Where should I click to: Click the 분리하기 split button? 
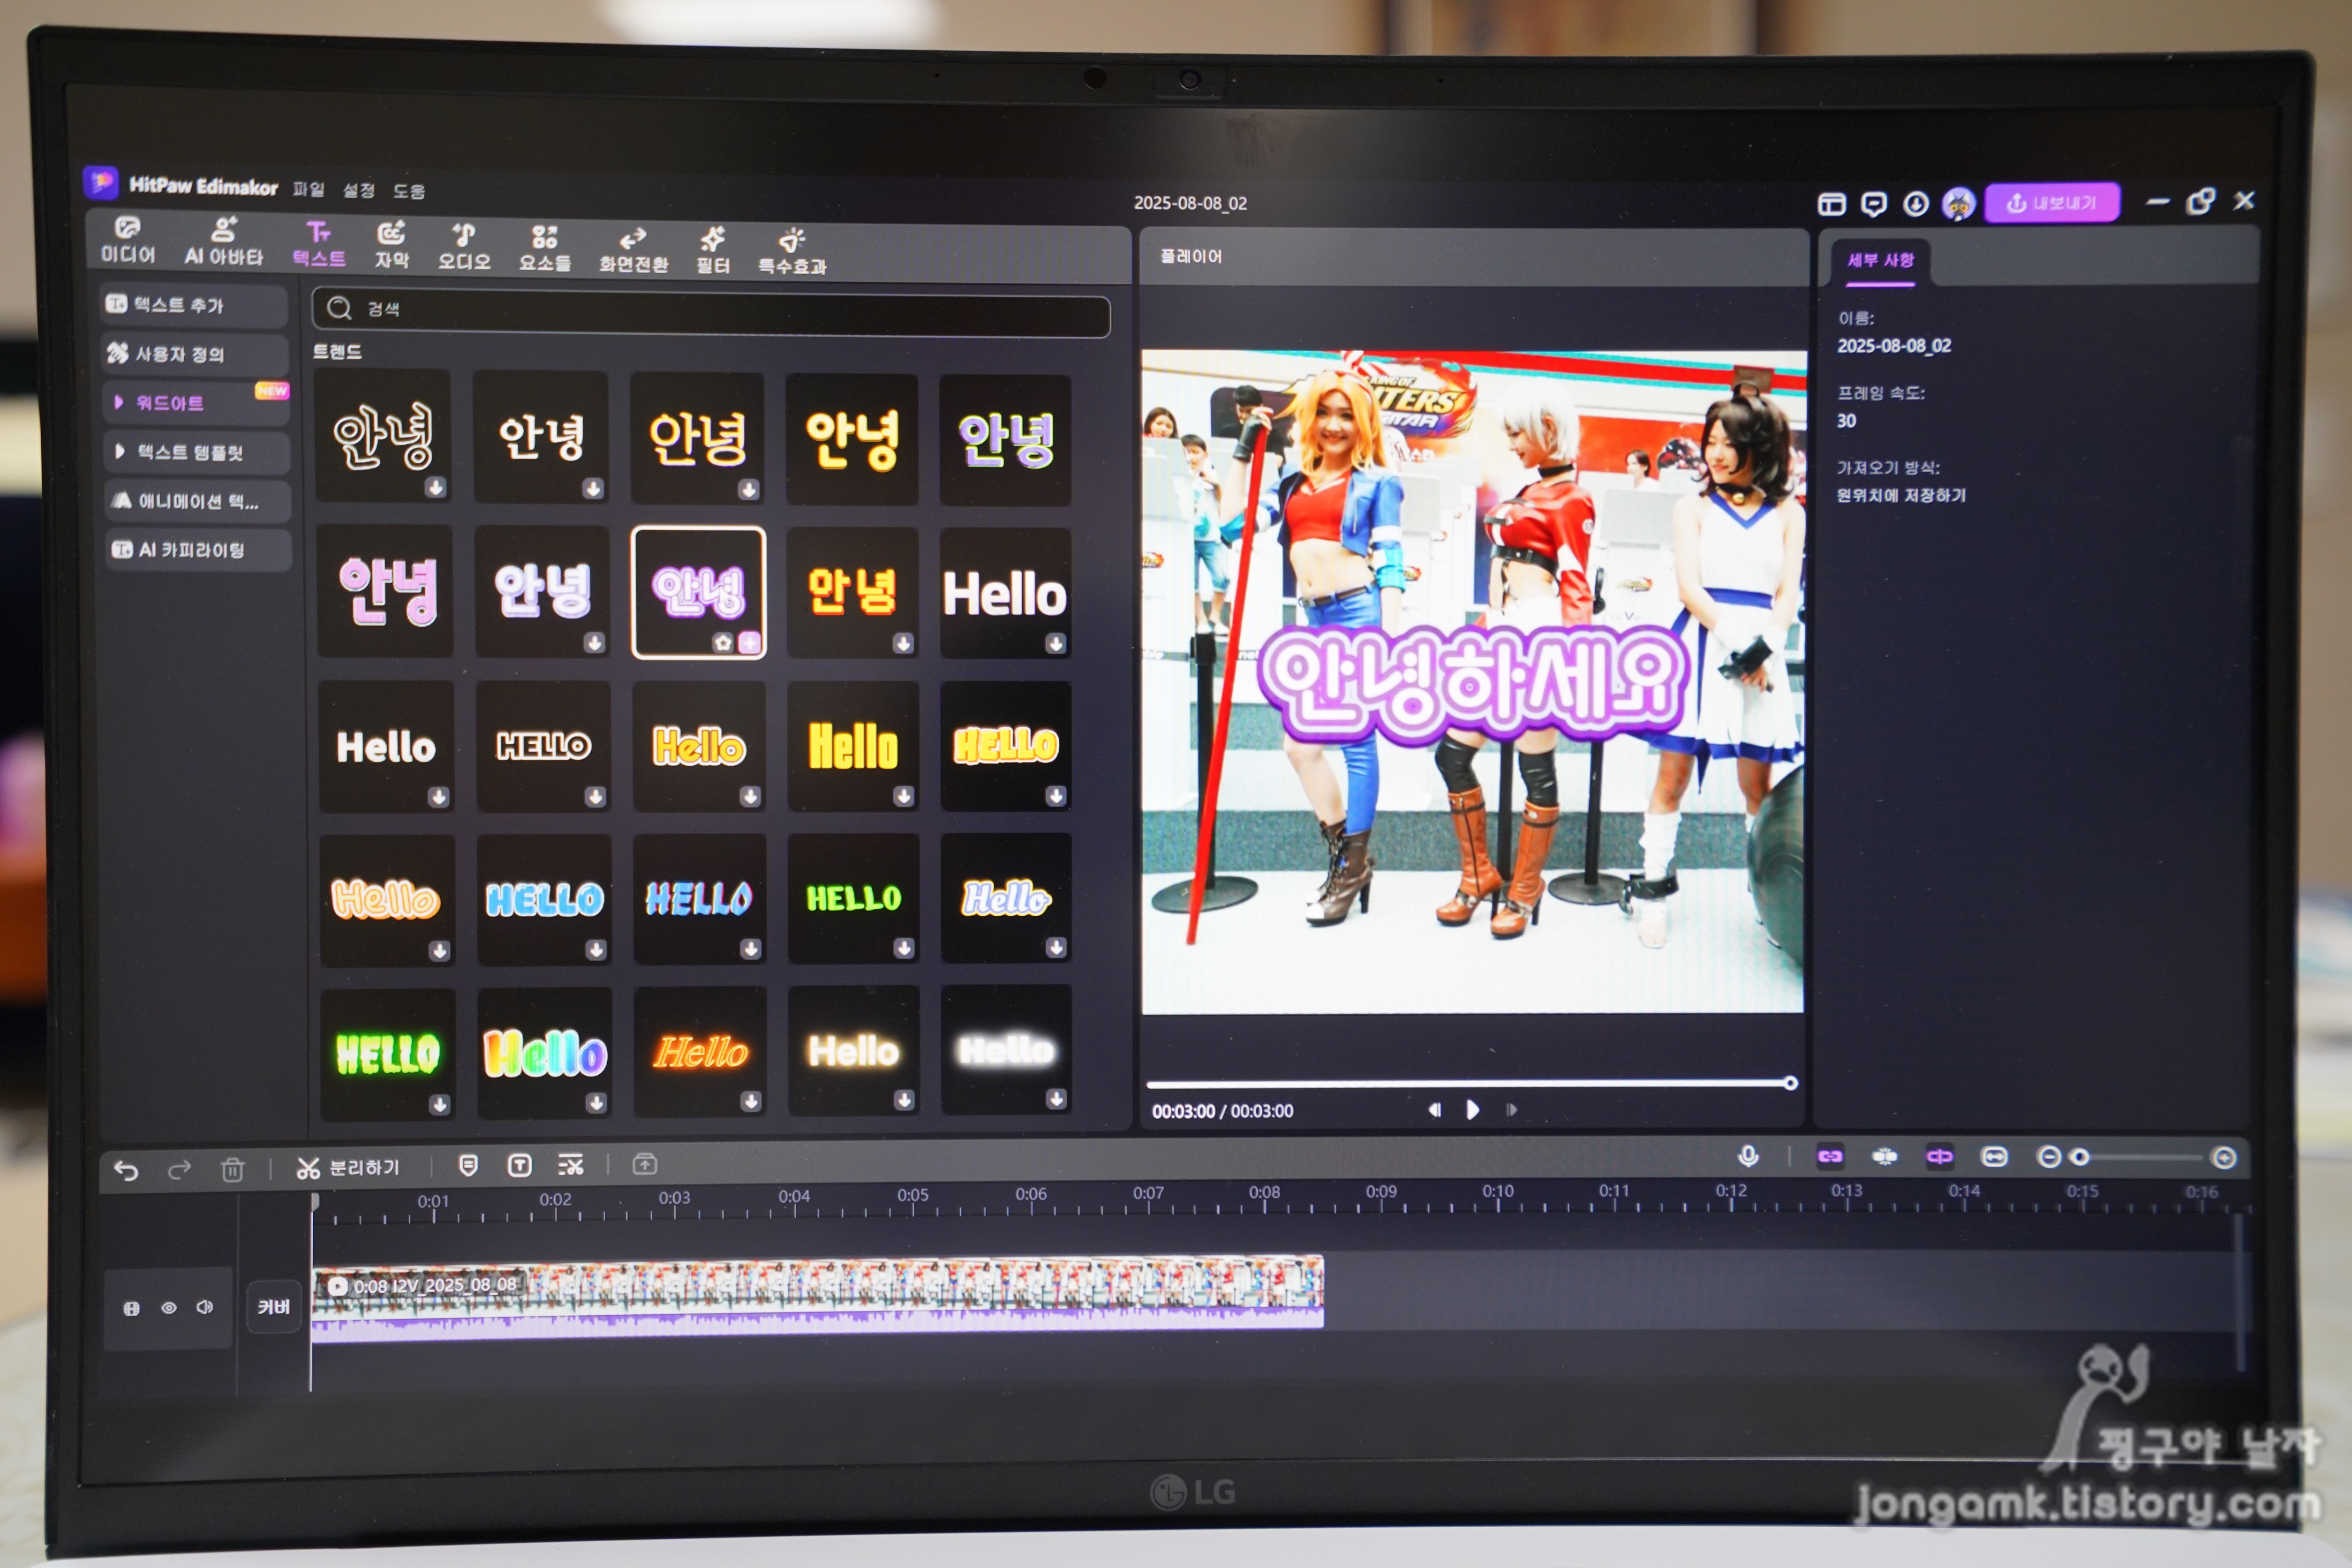349,1167
